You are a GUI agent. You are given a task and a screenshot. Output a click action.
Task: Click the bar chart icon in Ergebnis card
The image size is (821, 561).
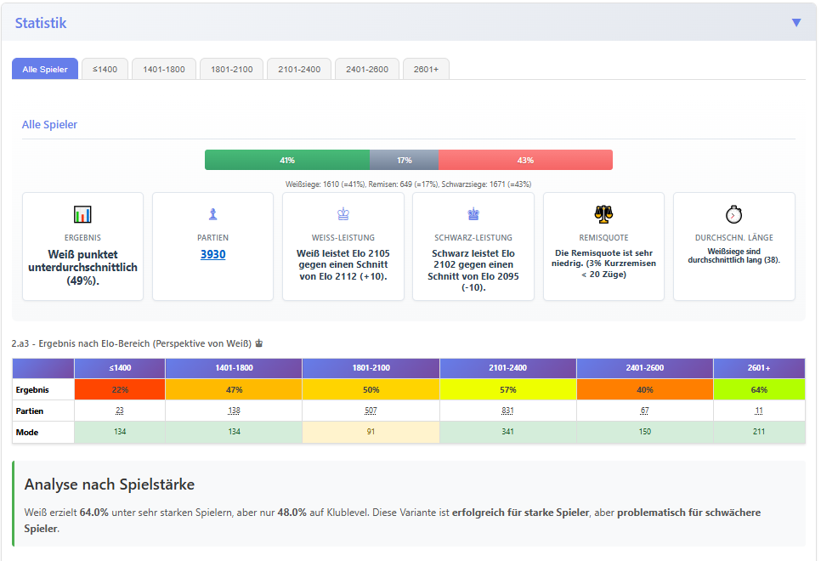82,214
